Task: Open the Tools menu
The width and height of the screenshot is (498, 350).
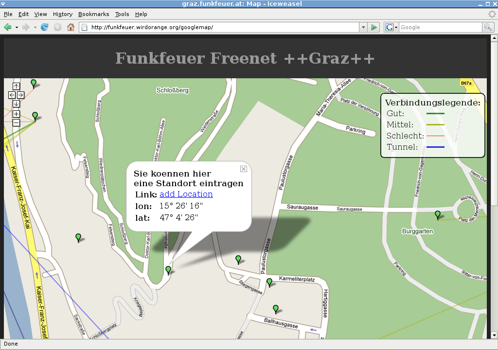Action: pyautogui.click(x=122, y=14)
